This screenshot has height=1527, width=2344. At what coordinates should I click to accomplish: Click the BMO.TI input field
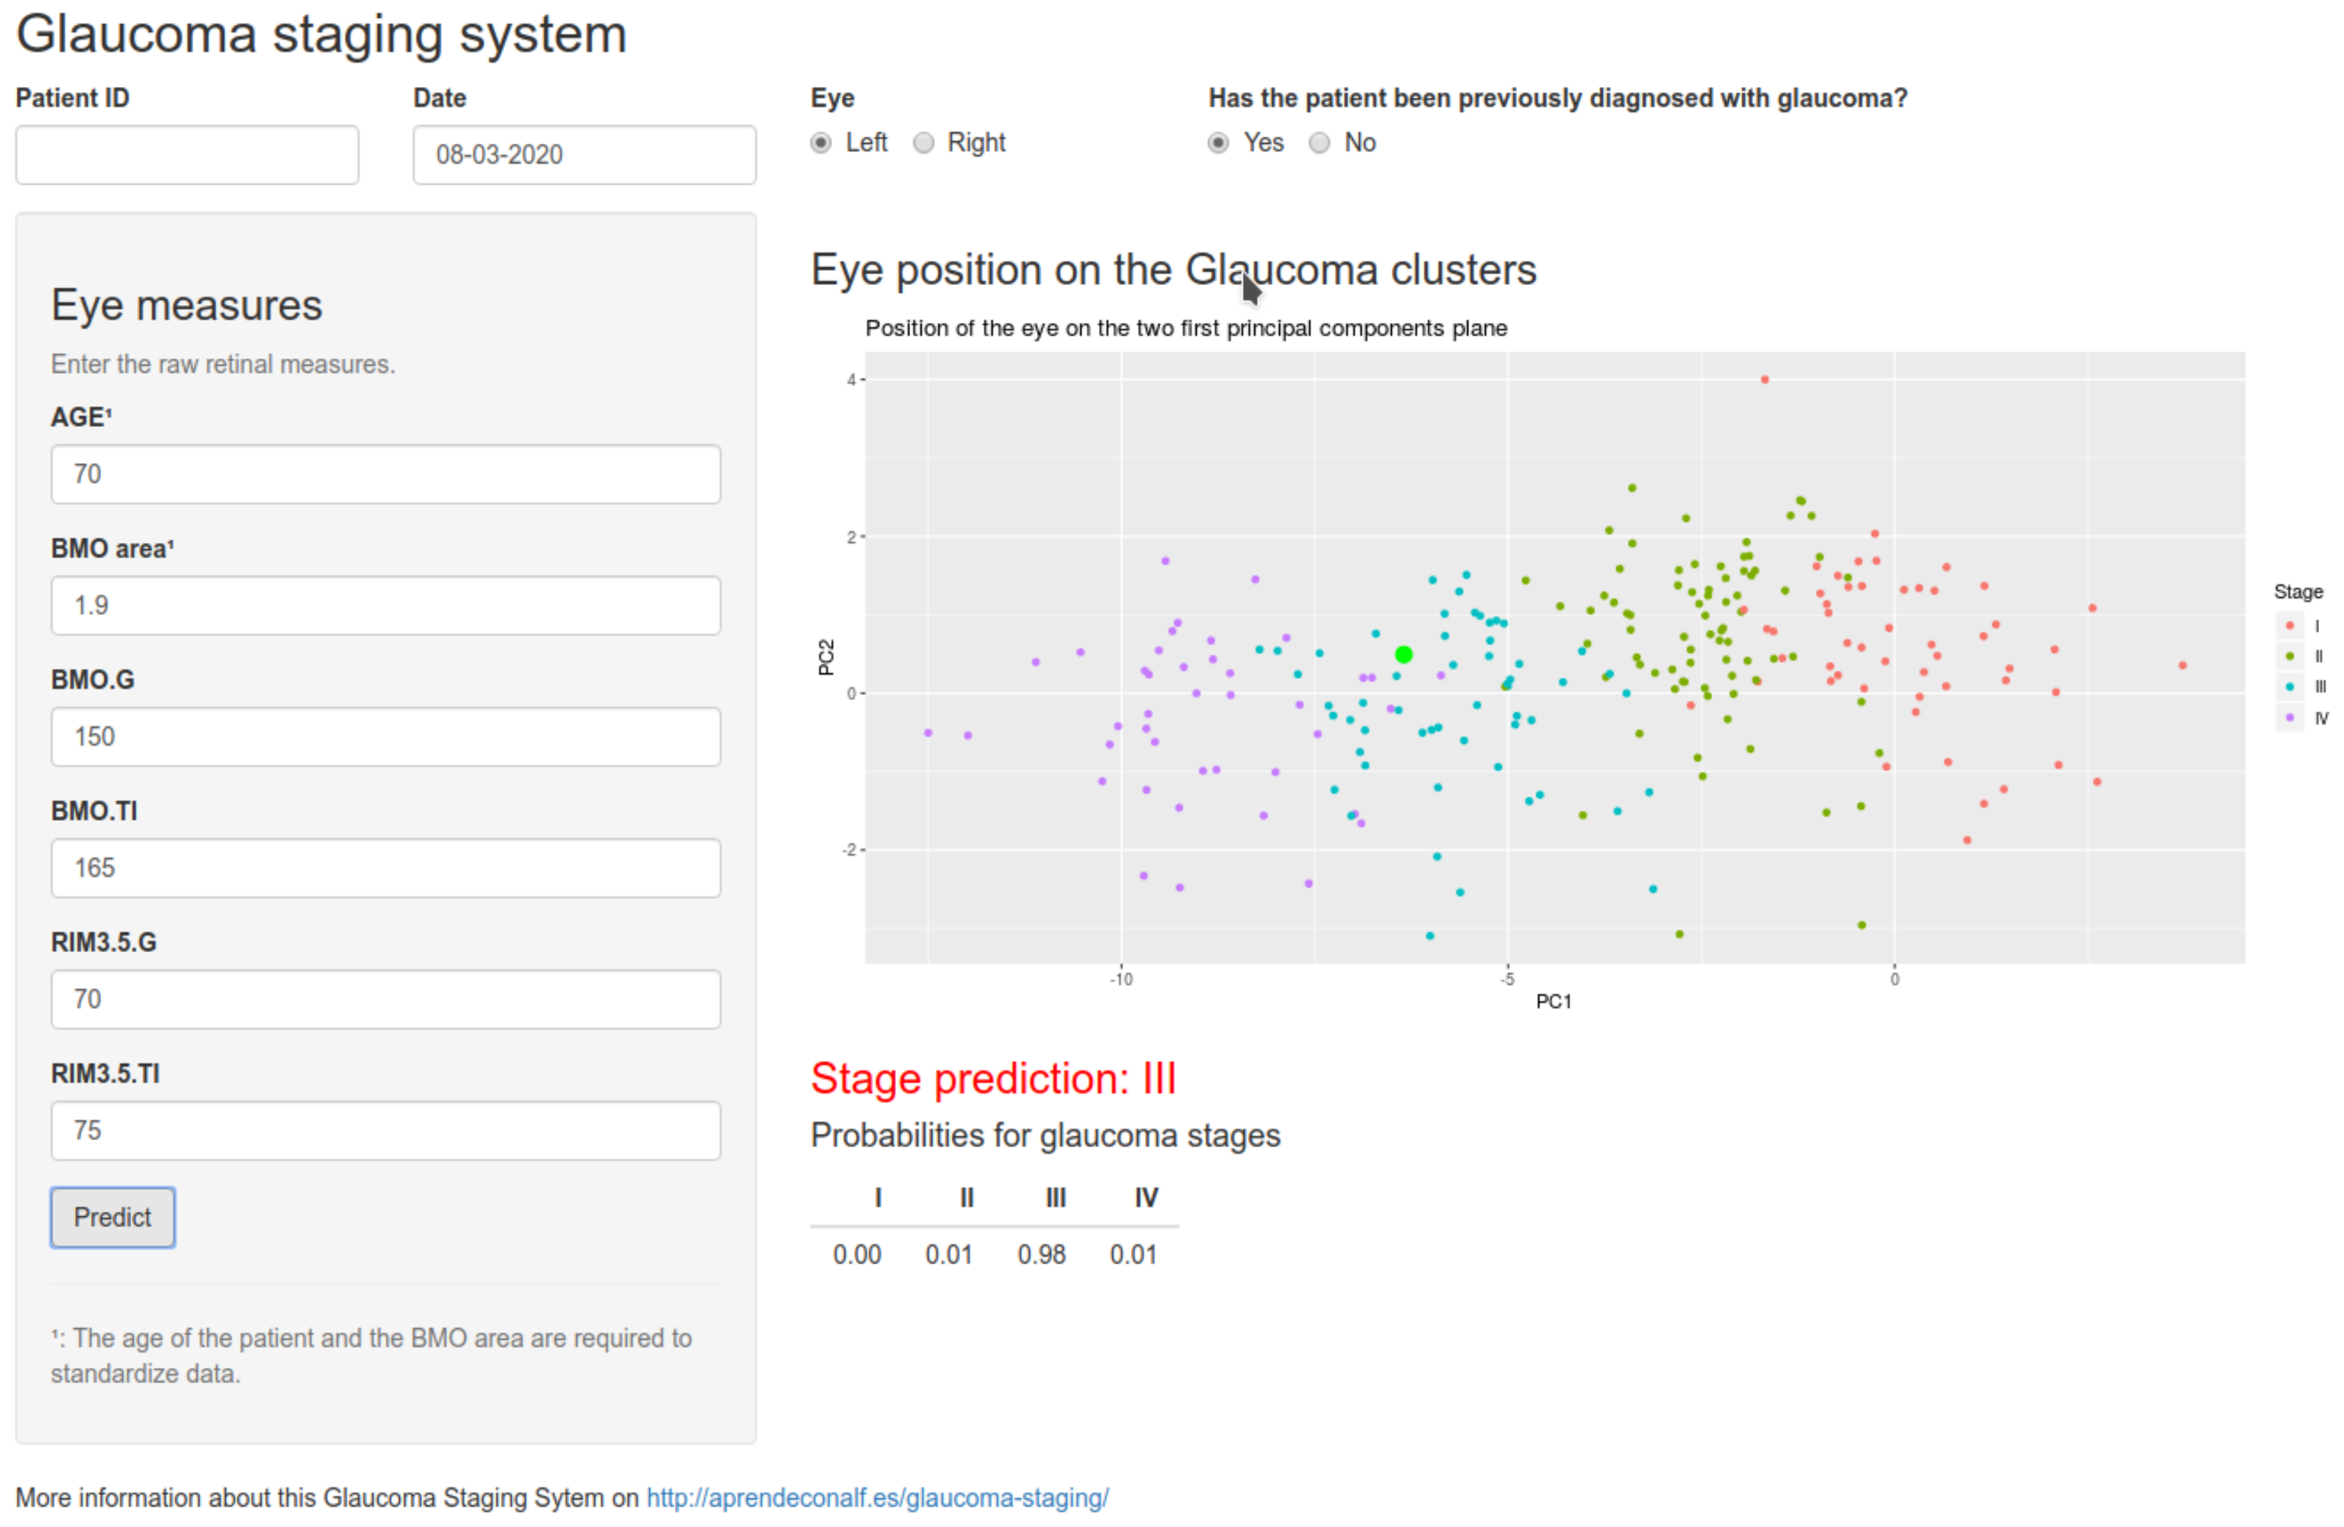[x=385, y=867]
